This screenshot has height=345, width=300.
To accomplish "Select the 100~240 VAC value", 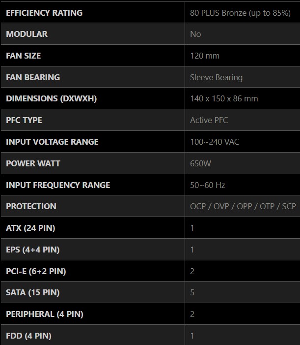I will point(215,142).
